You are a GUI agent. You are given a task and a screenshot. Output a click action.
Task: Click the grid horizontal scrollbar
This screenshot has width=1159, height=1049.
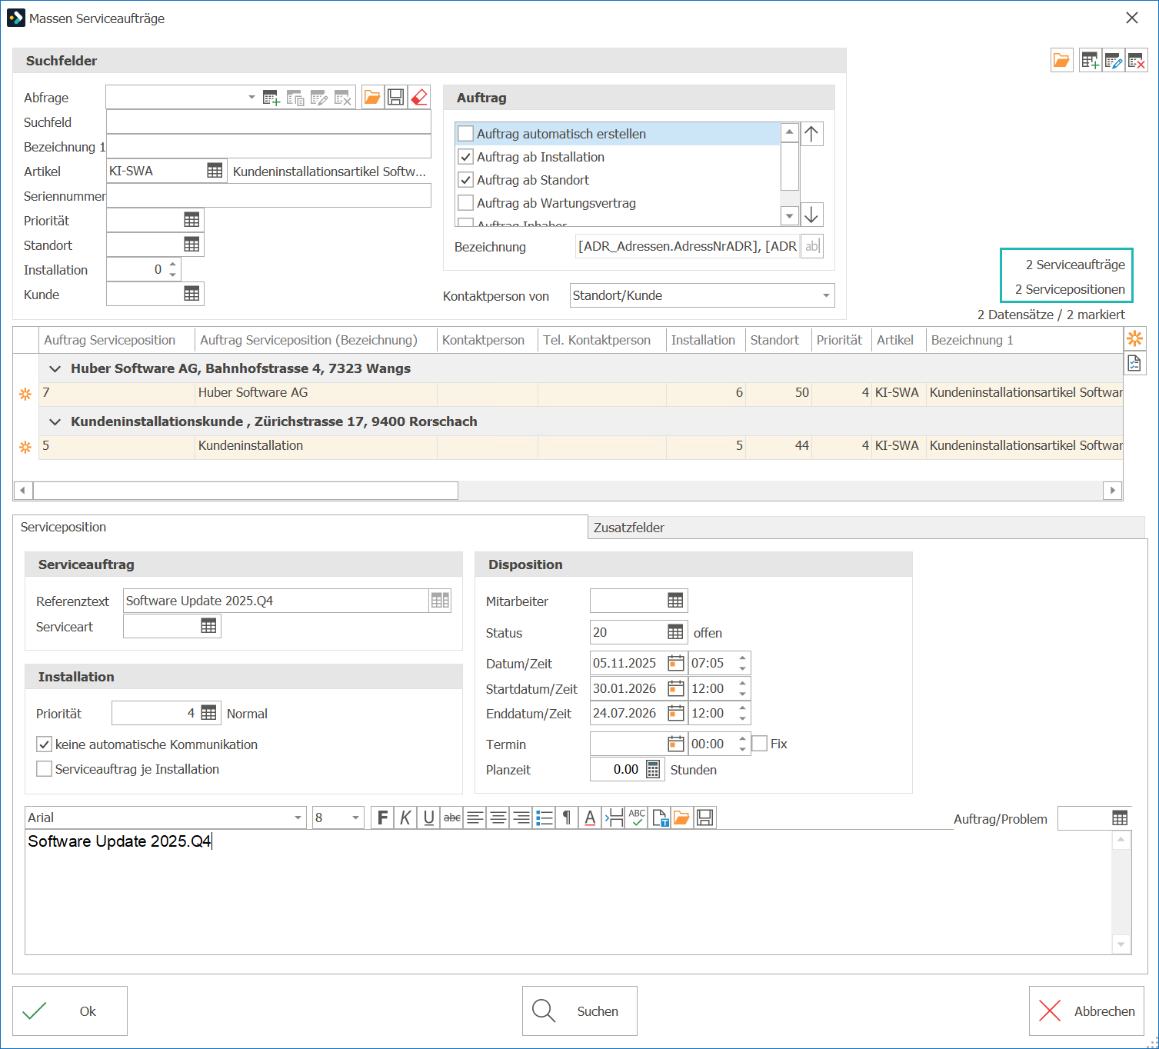pos(245,490)
